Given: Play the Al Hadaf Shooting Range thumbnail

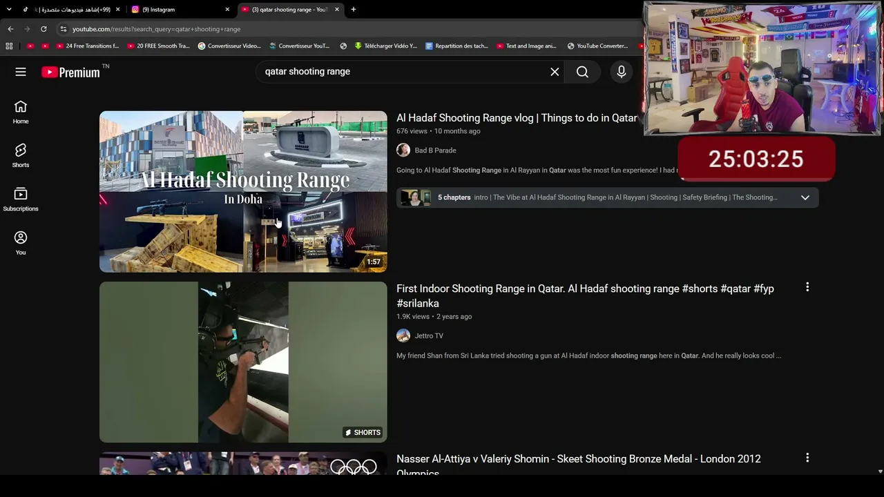Looking at the screenshot, I should tap(243, 192).
